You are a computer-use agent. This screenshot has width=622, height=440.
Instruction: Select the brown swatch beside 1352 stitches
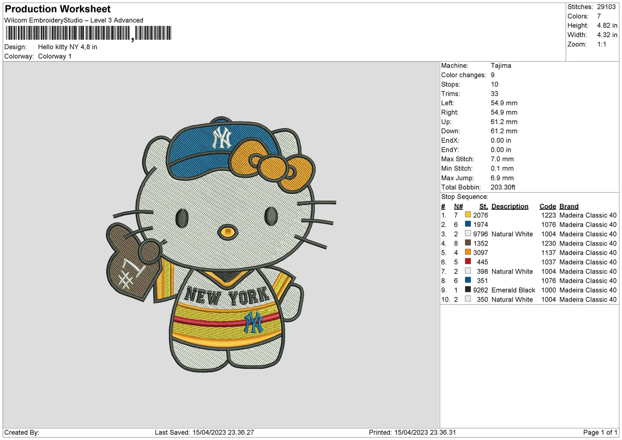[x=468, y=243]
